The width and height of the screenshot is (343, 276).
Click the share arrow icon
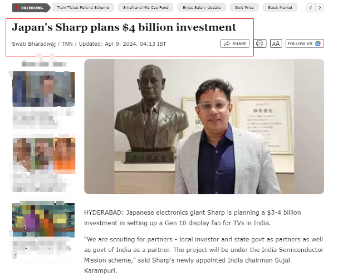[x=227, y=43]
